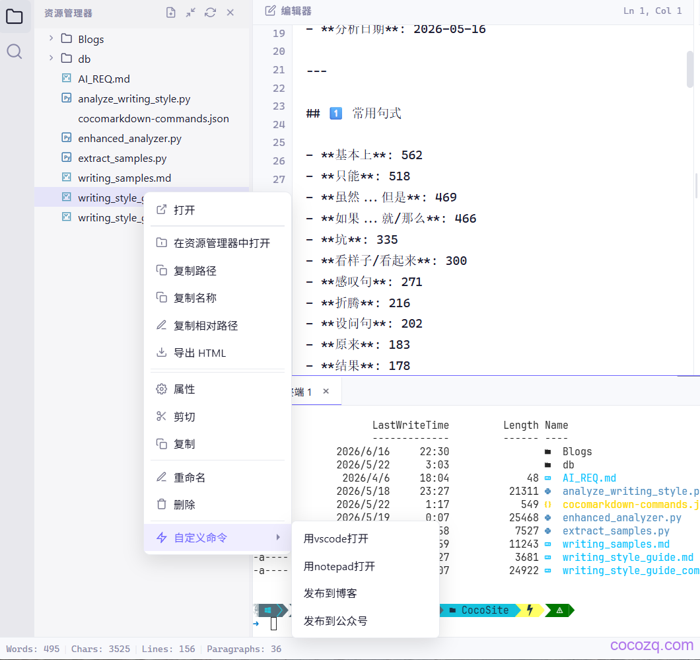Click the markdown icon of AI_REQ.md
This screenshot has width=700, height=660.
click(67, 78)
